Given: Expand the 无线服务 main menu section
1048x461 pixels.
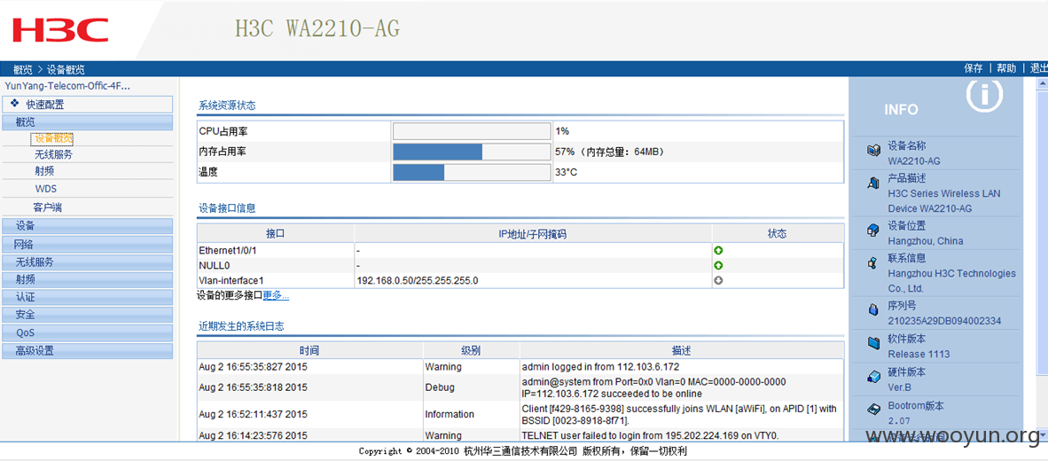Looking at the screenshot, I should [88, 262].
